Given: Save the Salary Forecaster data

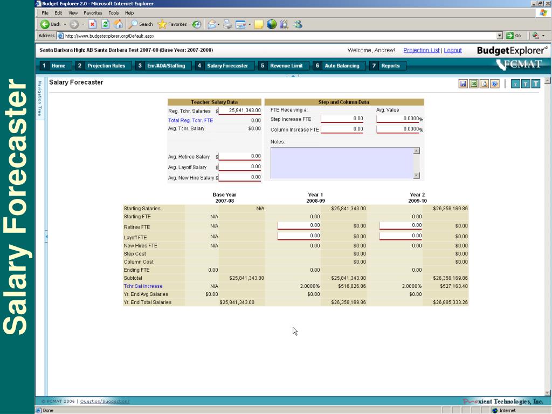Looking at the screenshot, I should coord(463,83).
